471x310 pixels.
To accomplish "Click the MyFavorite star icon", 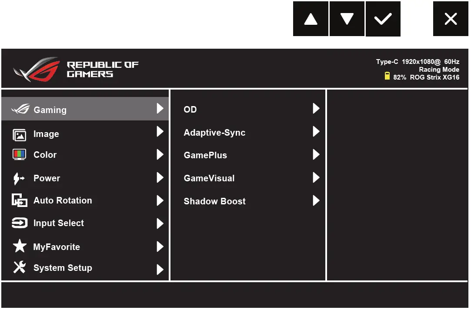I will click(x=20, y=247).
